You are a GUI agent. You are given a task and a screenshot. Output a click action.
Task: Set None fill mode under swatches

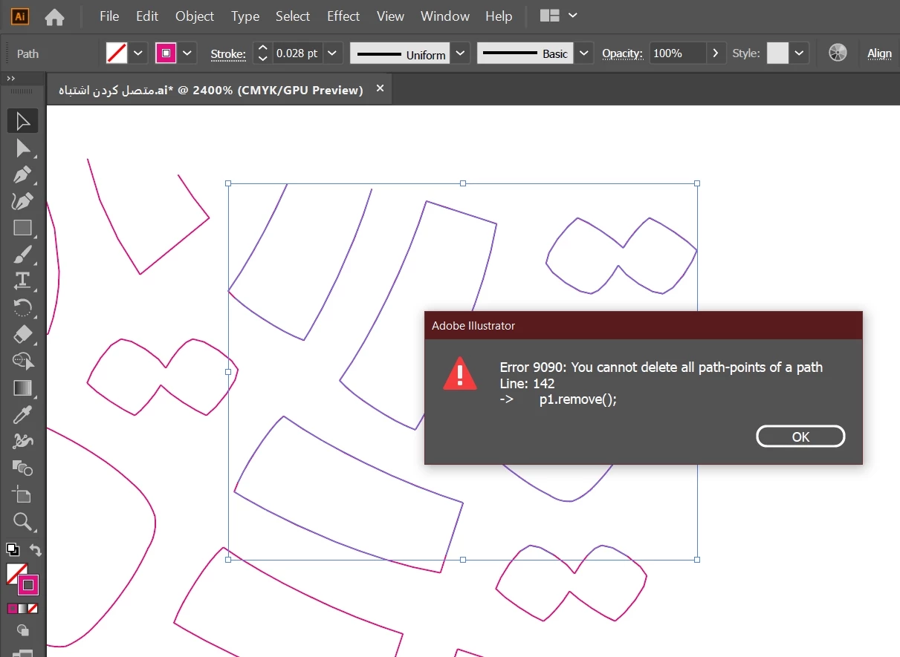(x=33, y=609)
